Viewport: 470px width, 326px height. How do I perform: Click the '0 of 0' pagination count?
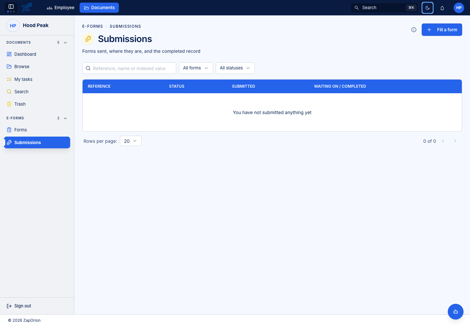click(430, 141)
